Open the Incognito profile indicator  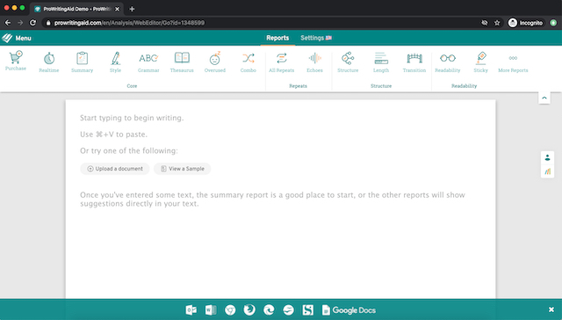click(x=525, y=23)
